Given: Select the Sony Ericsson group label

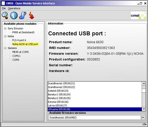Looking at the screenshot, I should (x=15, y=29).
